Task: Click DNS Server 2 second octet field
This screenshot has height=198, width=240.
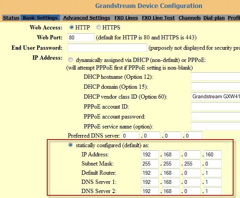Action: click(171, 191)
